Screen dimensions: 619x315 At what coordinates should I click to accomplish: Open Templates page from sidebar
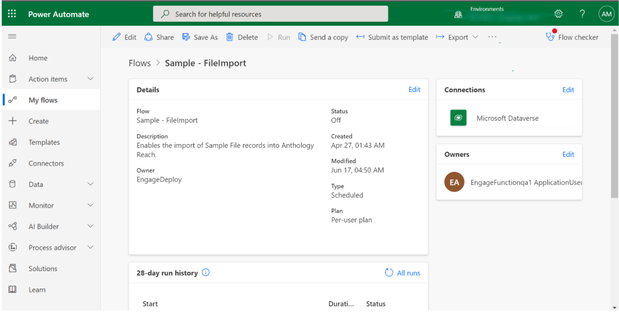click(x=44, y=142)
